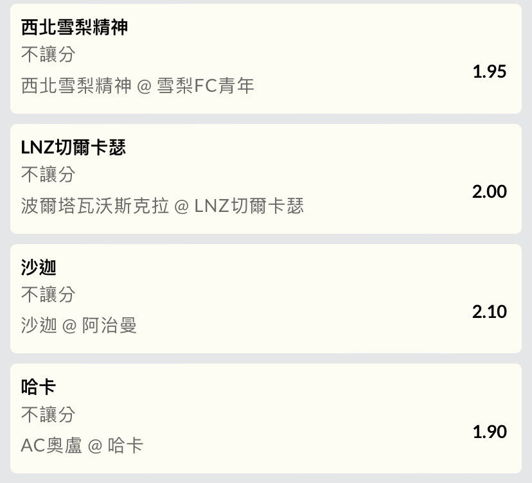Image resolution: width=532 pixels, height=483 pixels.
Task: Click the 西北雪梨精神 bold title
Action: click(75, 27)
